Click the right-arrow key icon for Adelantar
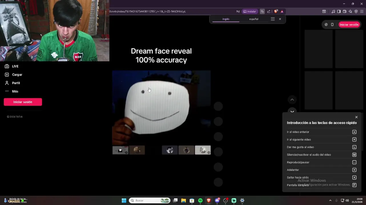Screen dimensions: 366x205 tap(354, 170)
